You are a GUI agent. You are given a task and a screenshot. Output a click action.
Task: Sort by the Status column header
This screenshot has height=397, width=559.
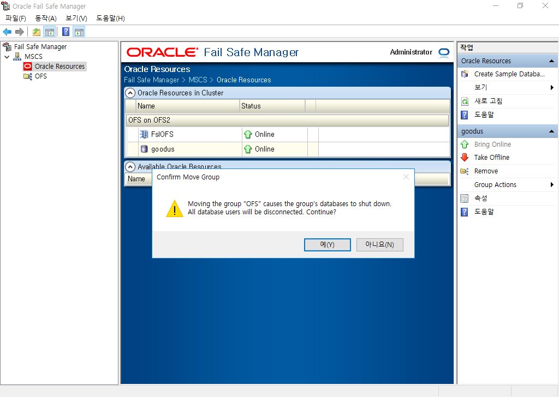(272, 106)
